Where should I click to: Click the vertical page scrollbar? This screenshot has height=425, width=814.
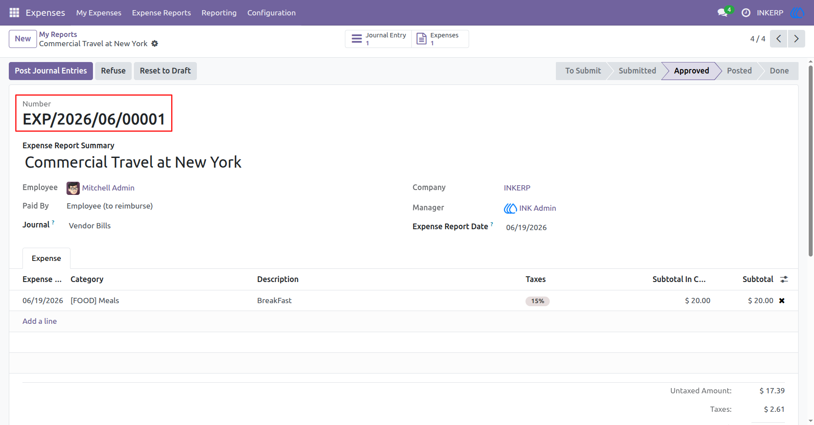[x=810, y=161]
